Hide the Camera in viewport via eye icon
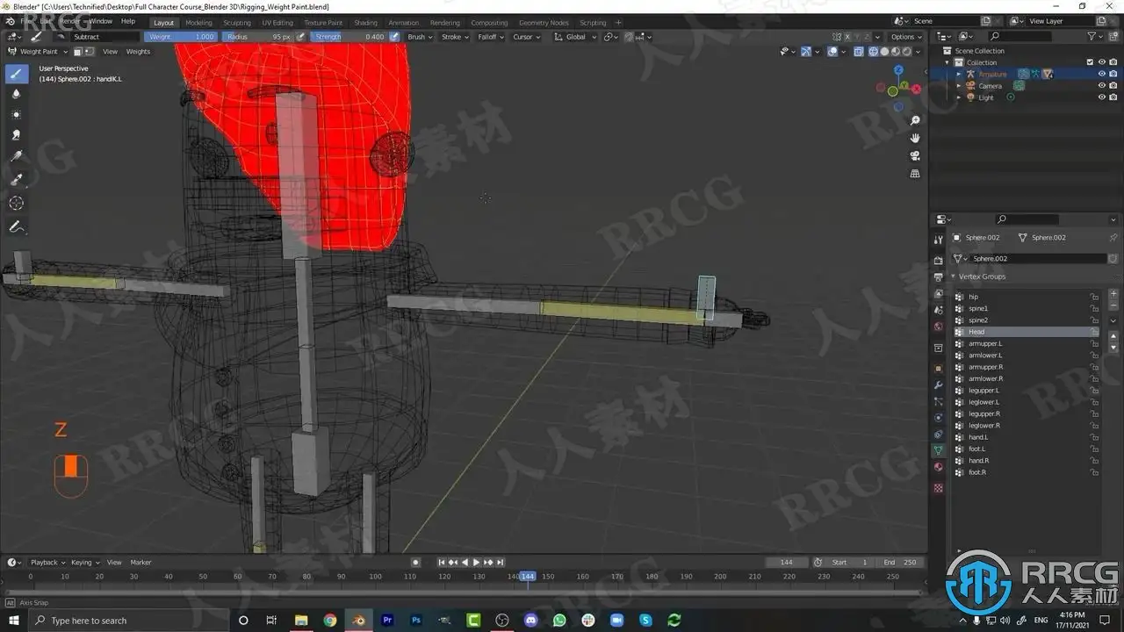This screenshot has width=1124, height=632. coord(1101,86)
